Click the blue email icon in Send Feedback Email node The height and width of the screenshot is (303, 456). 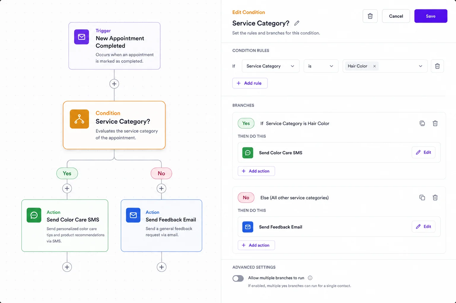[133, 215]
